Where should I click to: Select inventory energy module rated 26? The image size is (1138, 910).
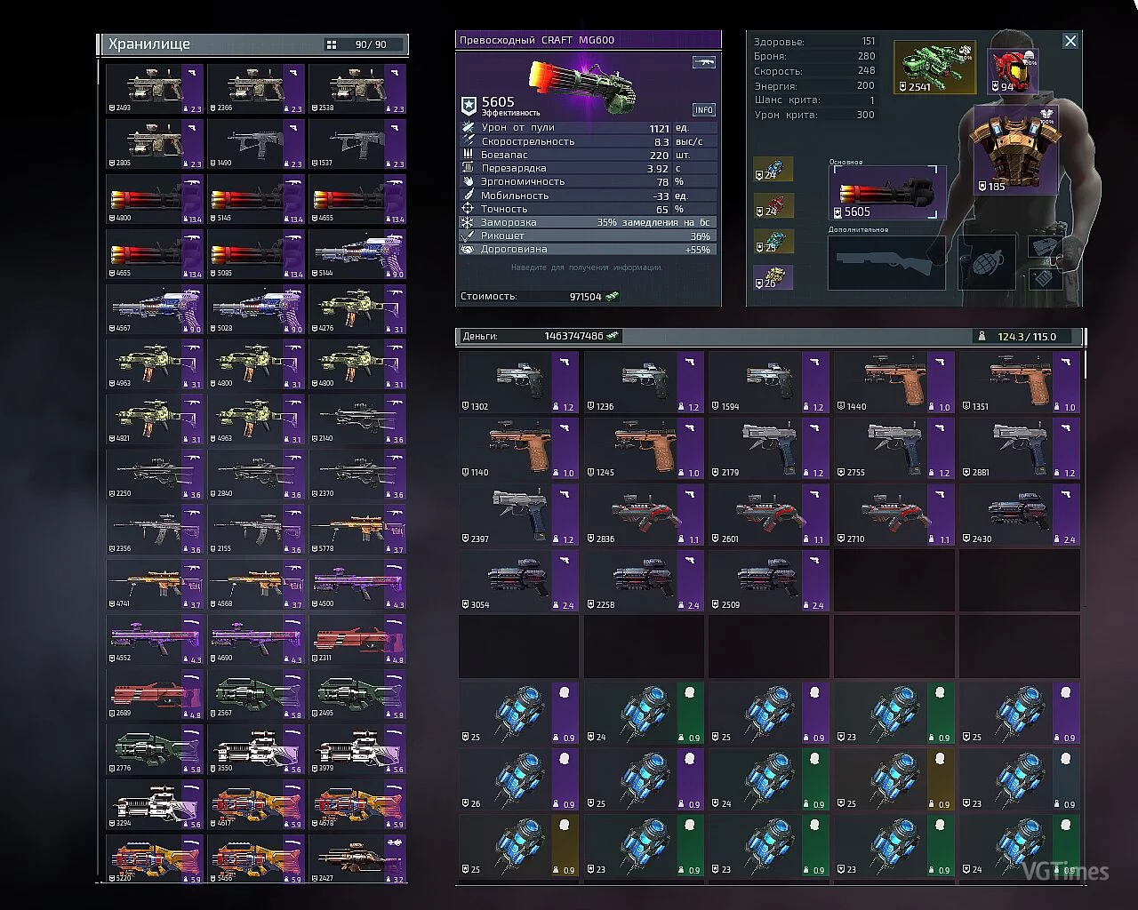518,779
